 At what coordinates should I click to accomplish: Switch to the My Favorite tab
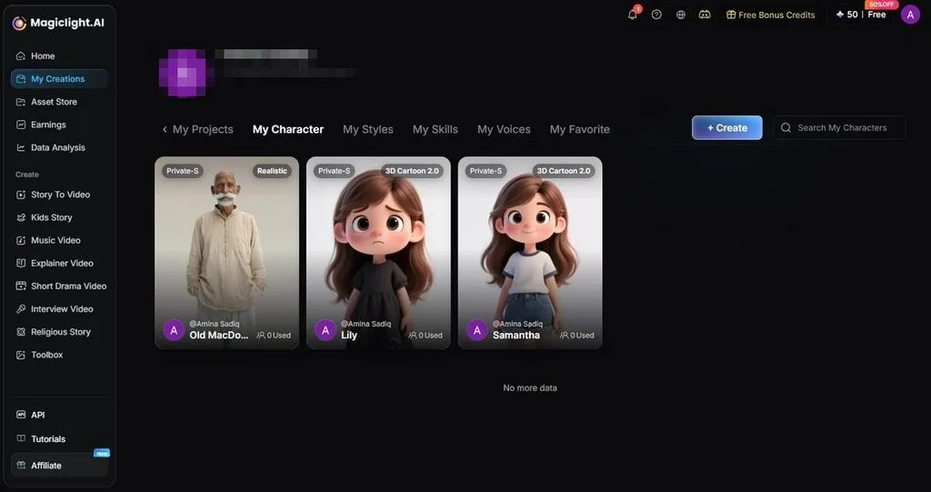coord(579,129)
